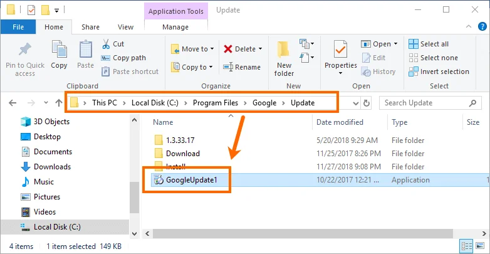Click the navigation pane scroll down arrow
Image resolution: width=490 pixels, height=254 pixels.
coord(134,234)
